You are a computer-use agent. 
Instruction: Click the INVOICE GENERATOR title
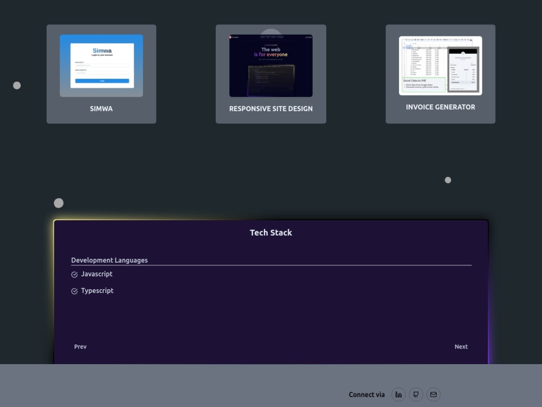pyautogui.click(x=440, y=107)
